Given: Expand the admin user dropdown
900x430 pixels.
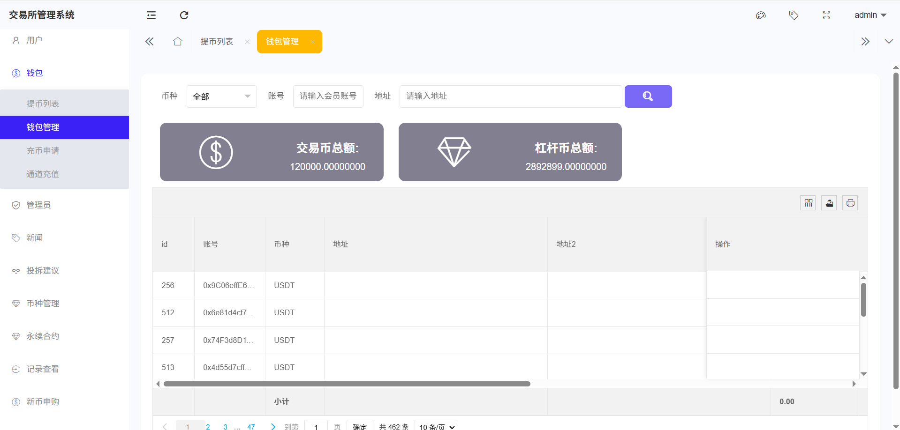Looking at the screenshot, I should tap(870, 15).
